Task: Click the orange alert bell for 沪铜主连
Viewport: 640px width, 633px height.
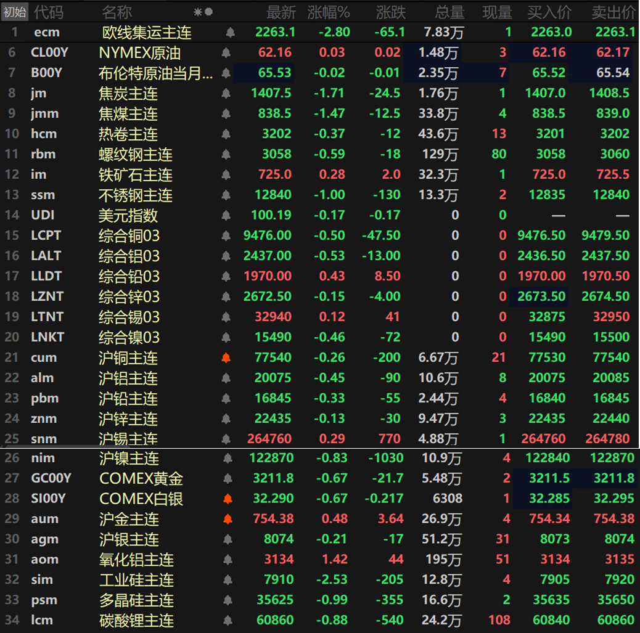Action: 226,358
